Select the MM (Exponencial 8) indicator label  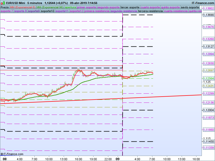(x=23, y=7)
